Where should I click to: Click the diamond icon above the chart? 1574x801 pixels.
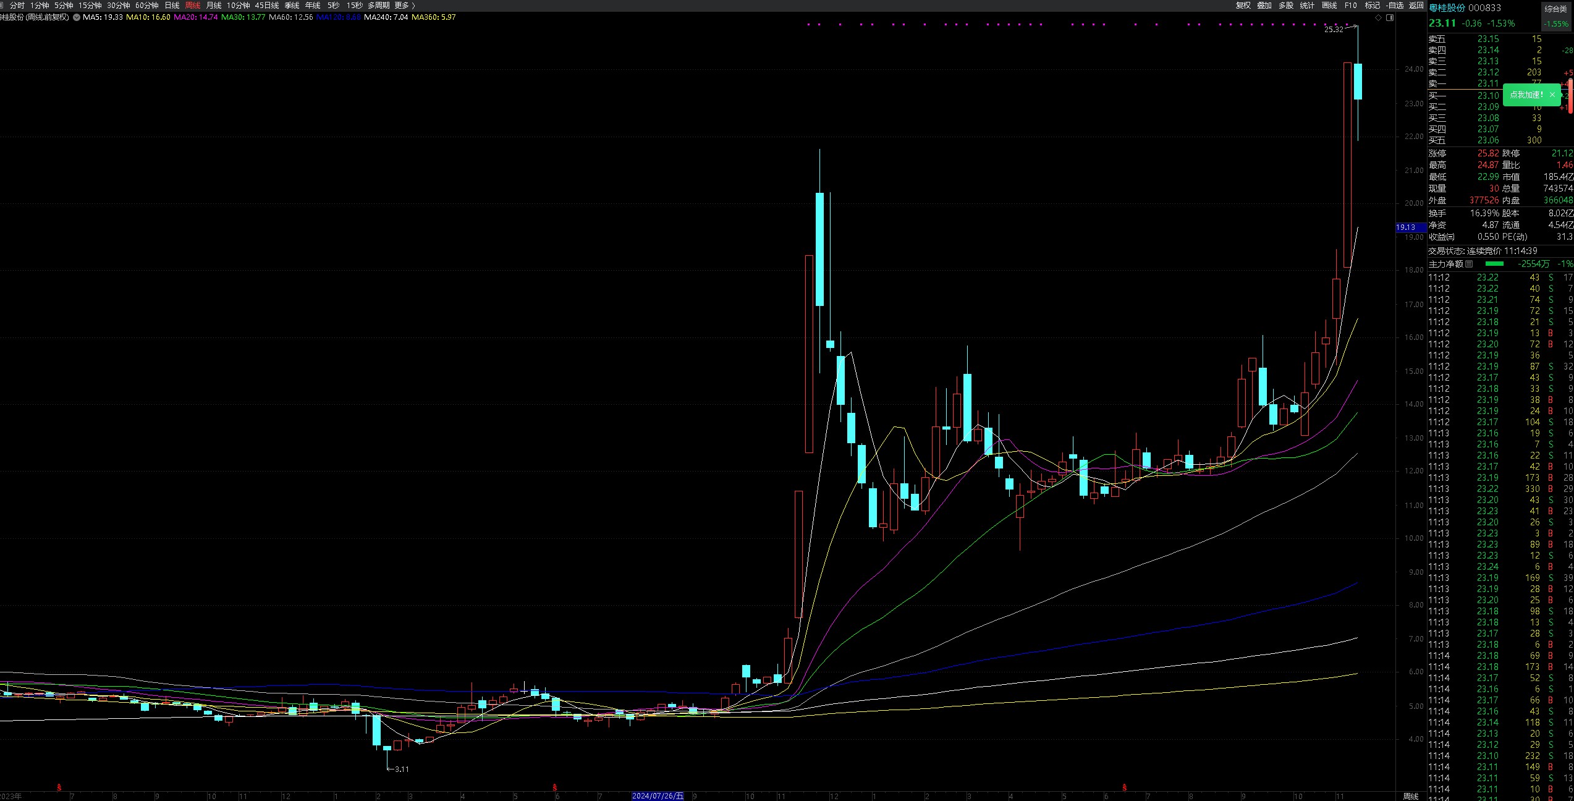[1378, 18]
